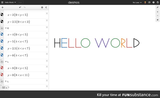Delete expression y=0{8<x<11}

[47, 74]
